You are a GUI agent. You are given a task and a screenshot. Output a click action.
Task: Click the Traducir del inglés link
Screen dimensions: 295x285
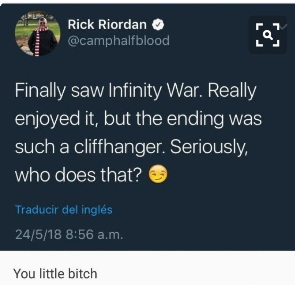[64, 209]
